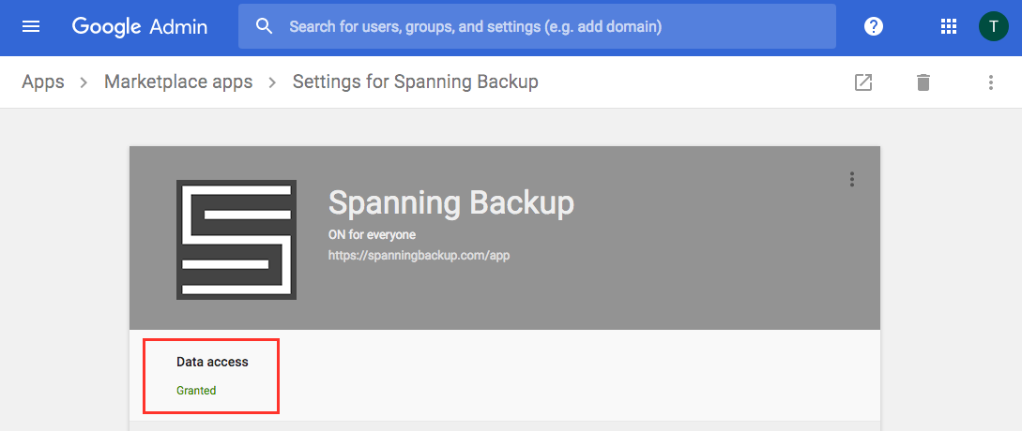Image resolution: width=1022 pixels, height=431 pixels.
Task: Click the green Granted status text
Action: 196,391
